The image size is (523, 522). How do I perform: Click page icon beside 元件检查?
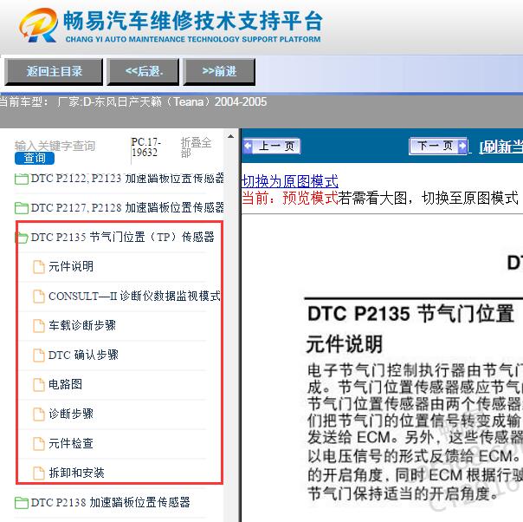click(39, 443)
